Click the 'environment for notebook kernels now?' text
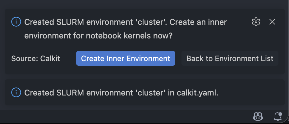 [x=98, y=36]
